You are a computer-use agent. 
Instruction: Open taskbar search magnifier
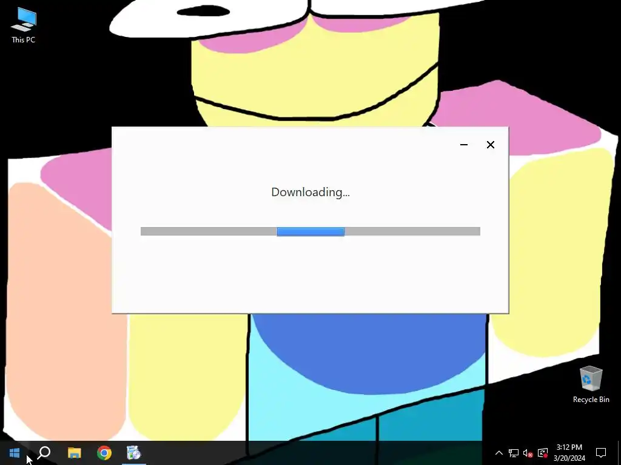click(44, 453)
